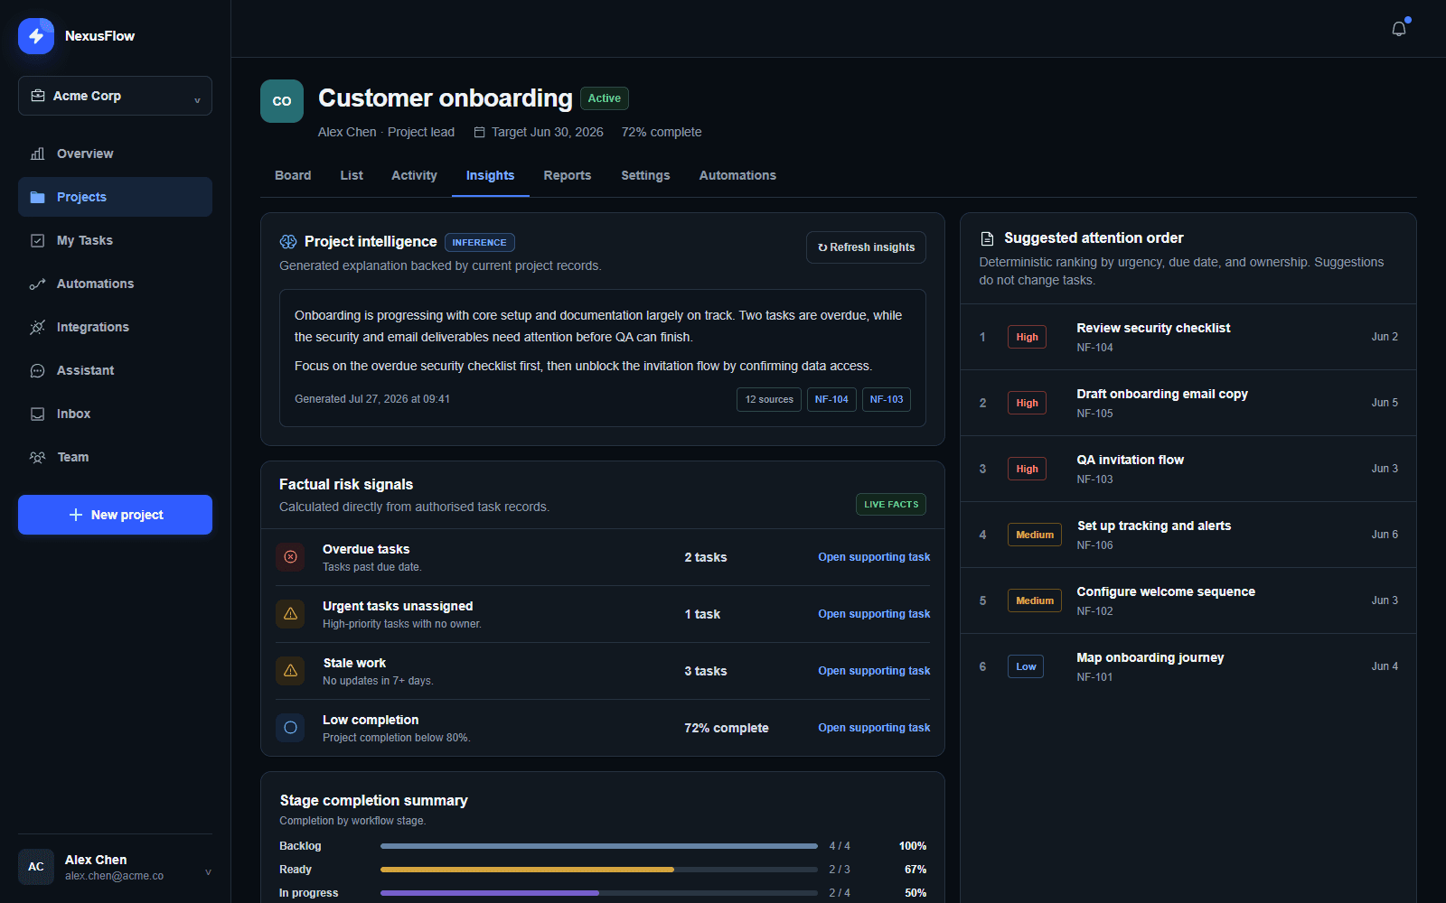The height and width of the screenshot is (903, 1446).
Task: Open the notifications bell
Action: [1399, 29]
